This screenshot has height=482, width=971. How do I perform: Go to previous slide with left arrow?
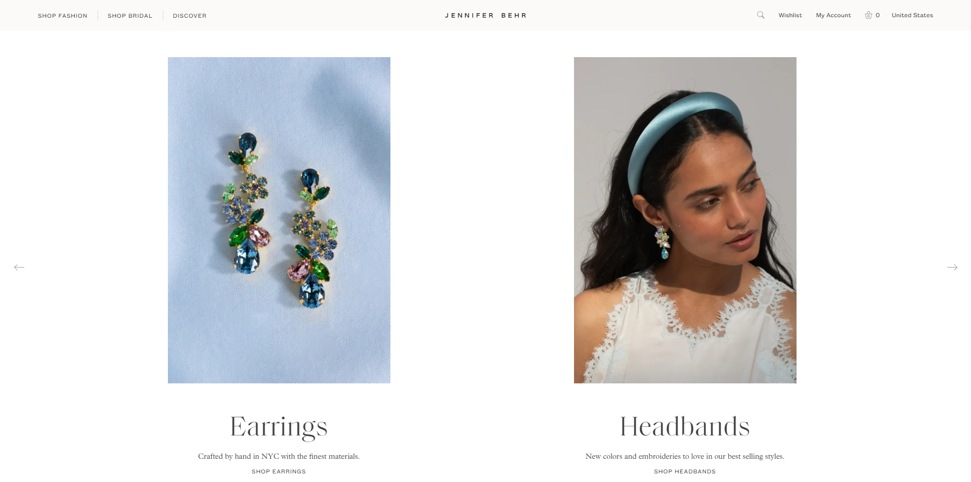(19, 267)
